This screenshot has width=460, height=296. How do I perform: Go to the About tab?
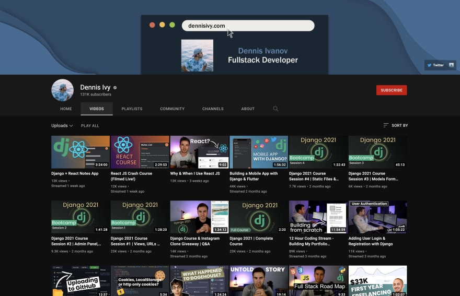pyautogui.click(x=248, y=109)
